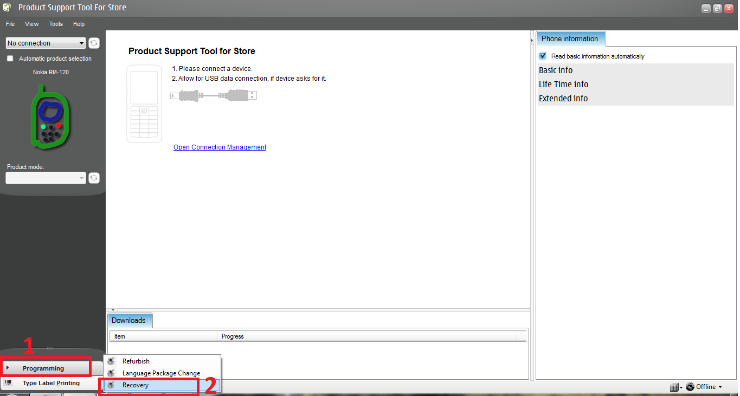Click the Programming button
The image size is (740, 396).
[46, 368]
